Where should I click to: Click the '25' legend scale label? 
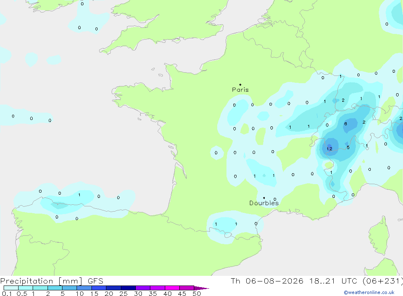(x=123, y=294)
